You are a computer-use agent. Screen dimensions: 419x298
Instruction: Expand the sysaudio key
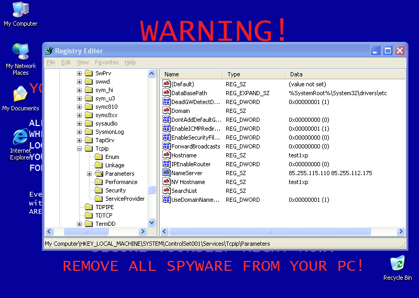[79, 123]
